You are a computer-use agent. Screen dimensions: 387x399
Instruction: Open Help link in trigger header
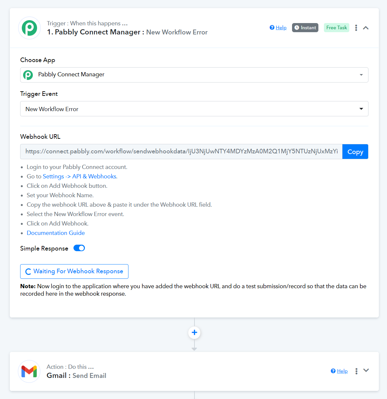281,28
